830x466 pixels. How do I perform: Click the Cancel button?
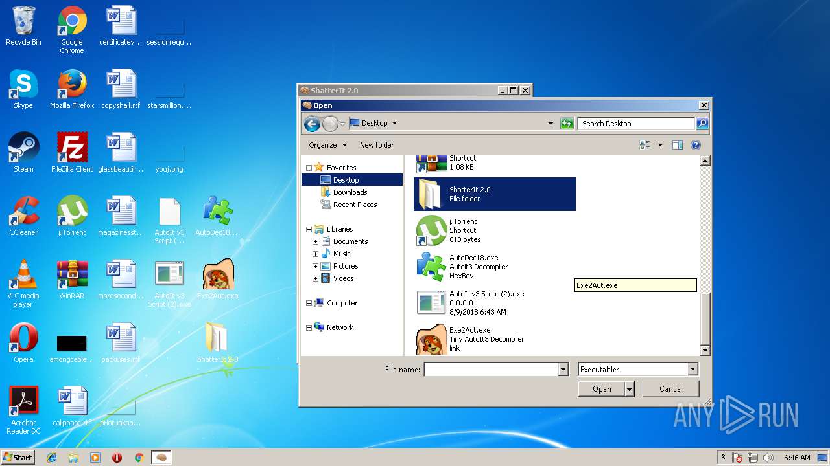(x=670, y=389)
